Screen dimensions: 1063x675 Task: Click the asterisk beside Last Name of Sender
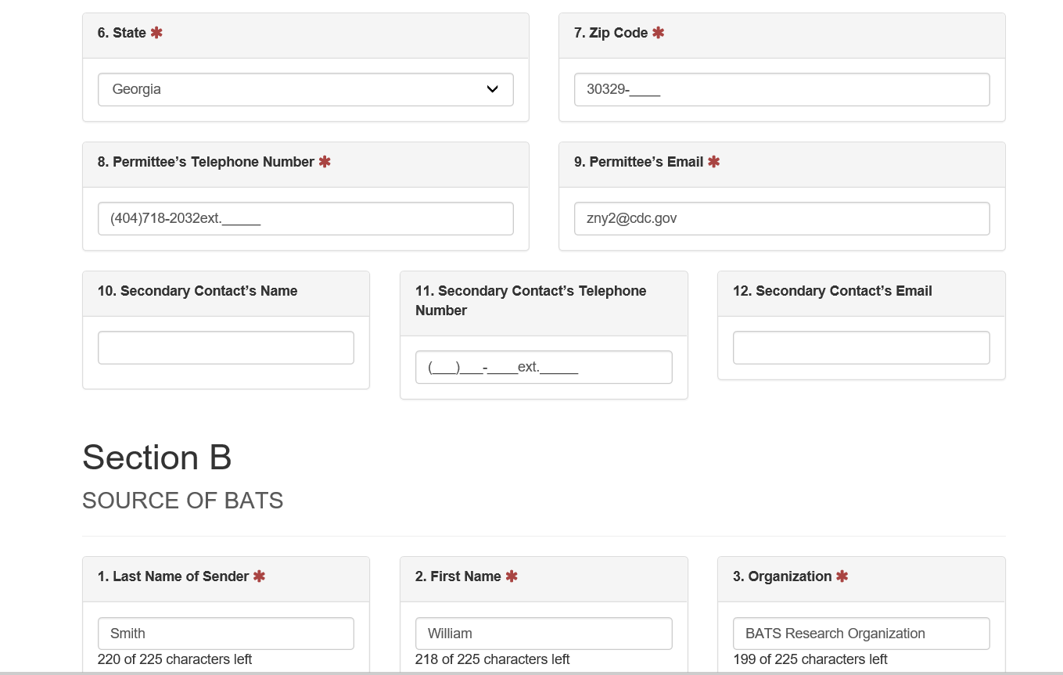259,576
